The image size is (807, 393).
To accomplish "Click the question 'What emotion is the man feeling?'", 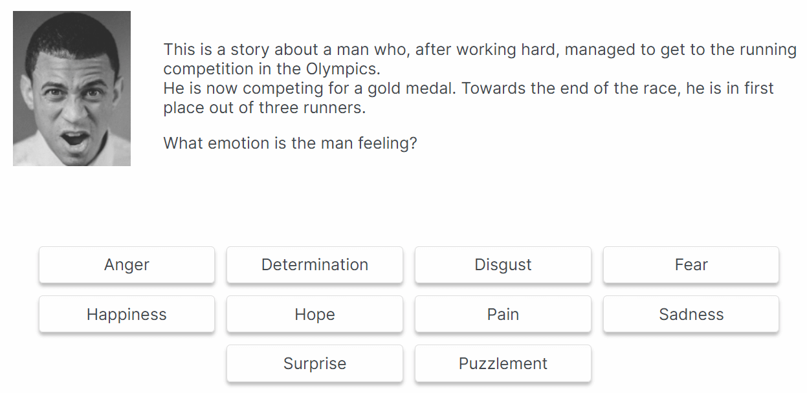I will [290, 143].
